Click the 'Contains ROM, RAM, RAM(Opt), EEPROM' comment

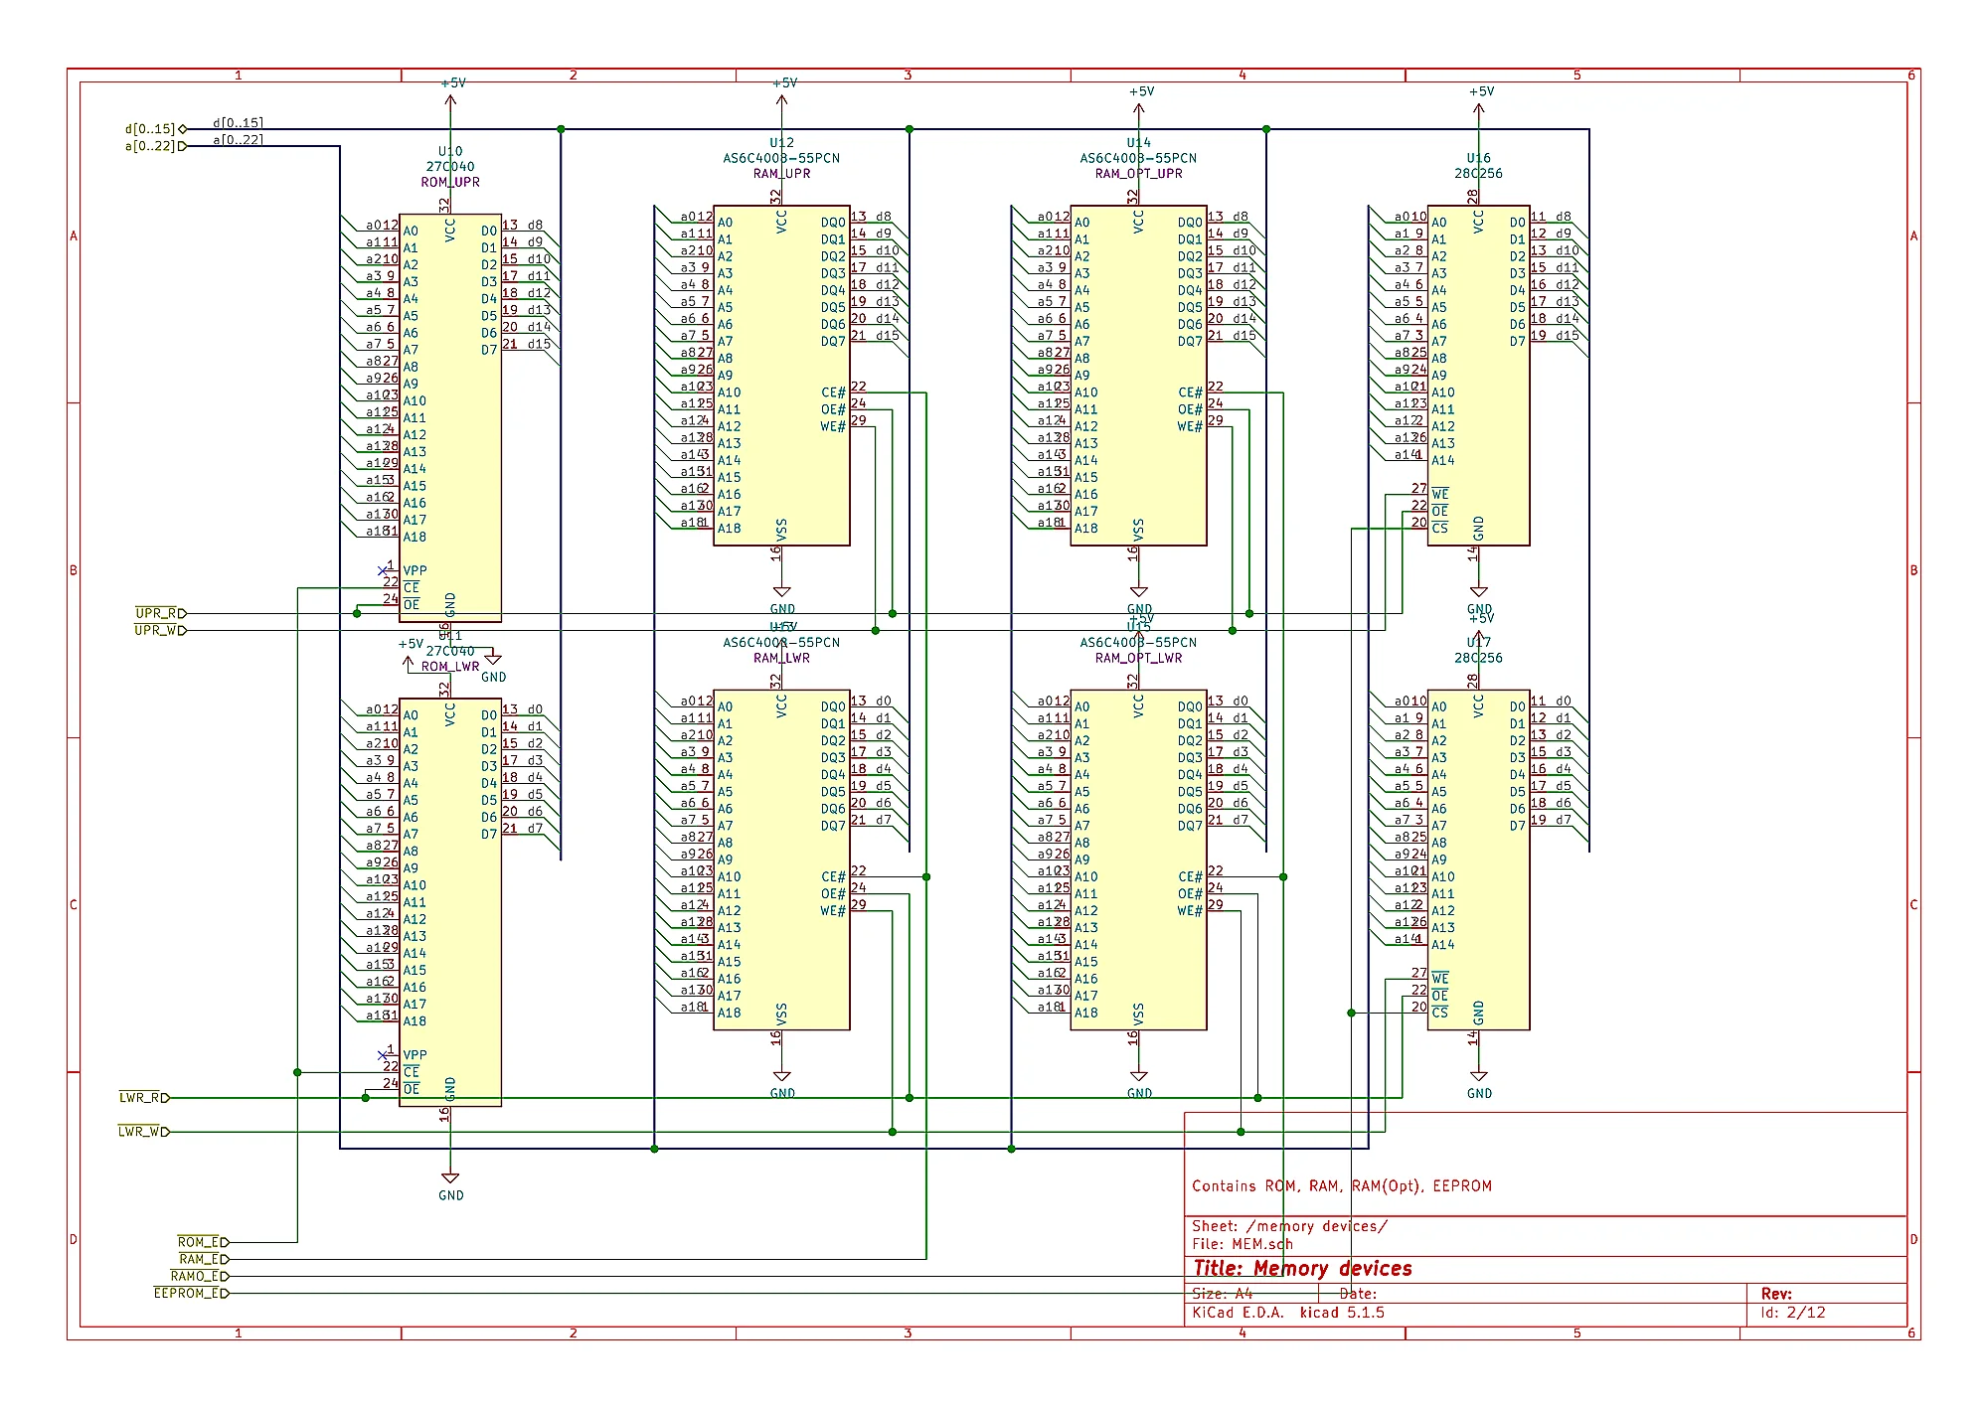coord(1341,1186)
